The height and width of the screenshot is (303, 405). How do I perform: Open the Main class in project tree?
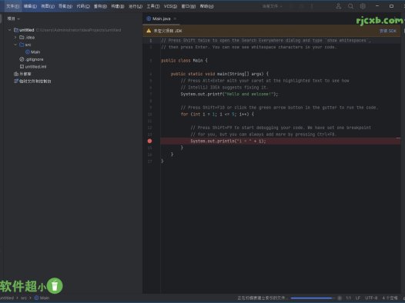click(35, 52)
